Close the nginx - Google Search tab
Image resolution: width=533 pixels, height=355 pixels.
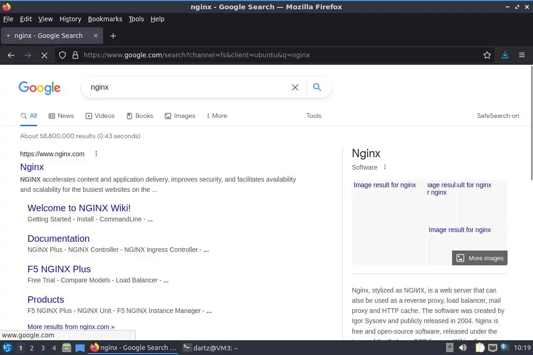[96, 36]
